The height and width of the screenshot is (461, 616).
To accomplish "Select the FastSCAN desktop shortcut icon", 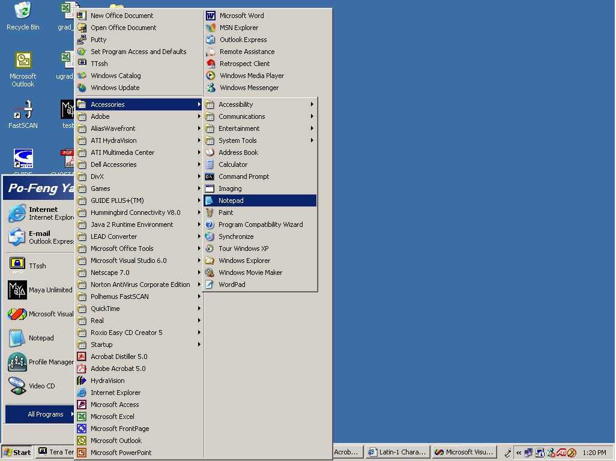I will 23,110.
